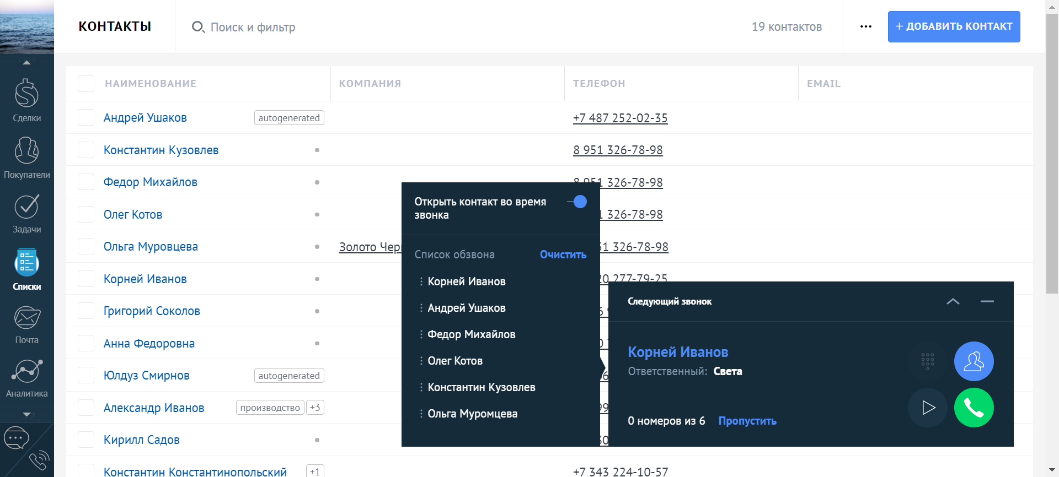Tick the checkbox next to Олег Котов

(86, 214)
